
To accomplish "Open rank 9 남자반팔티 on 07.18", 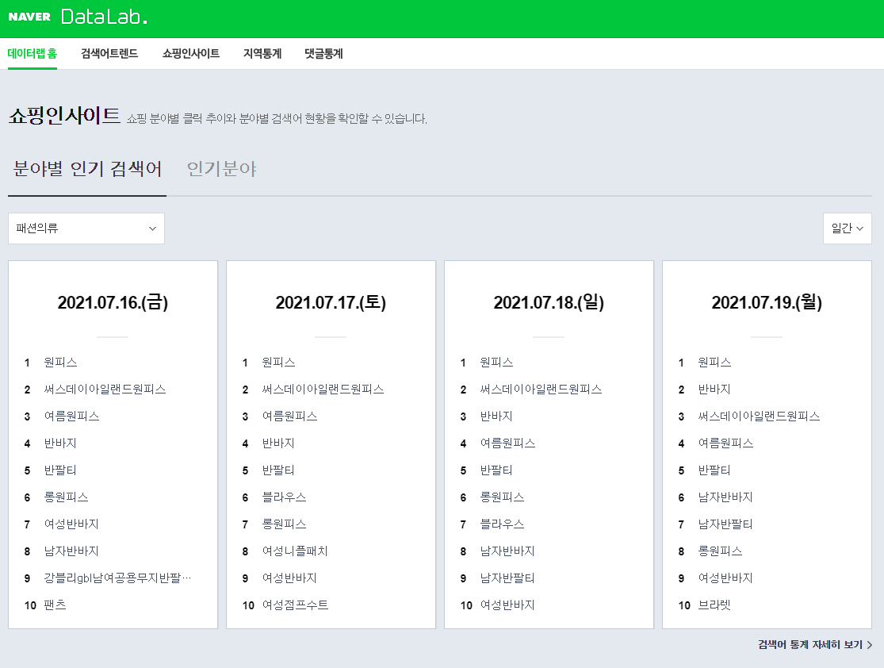I will coord(508,578).
